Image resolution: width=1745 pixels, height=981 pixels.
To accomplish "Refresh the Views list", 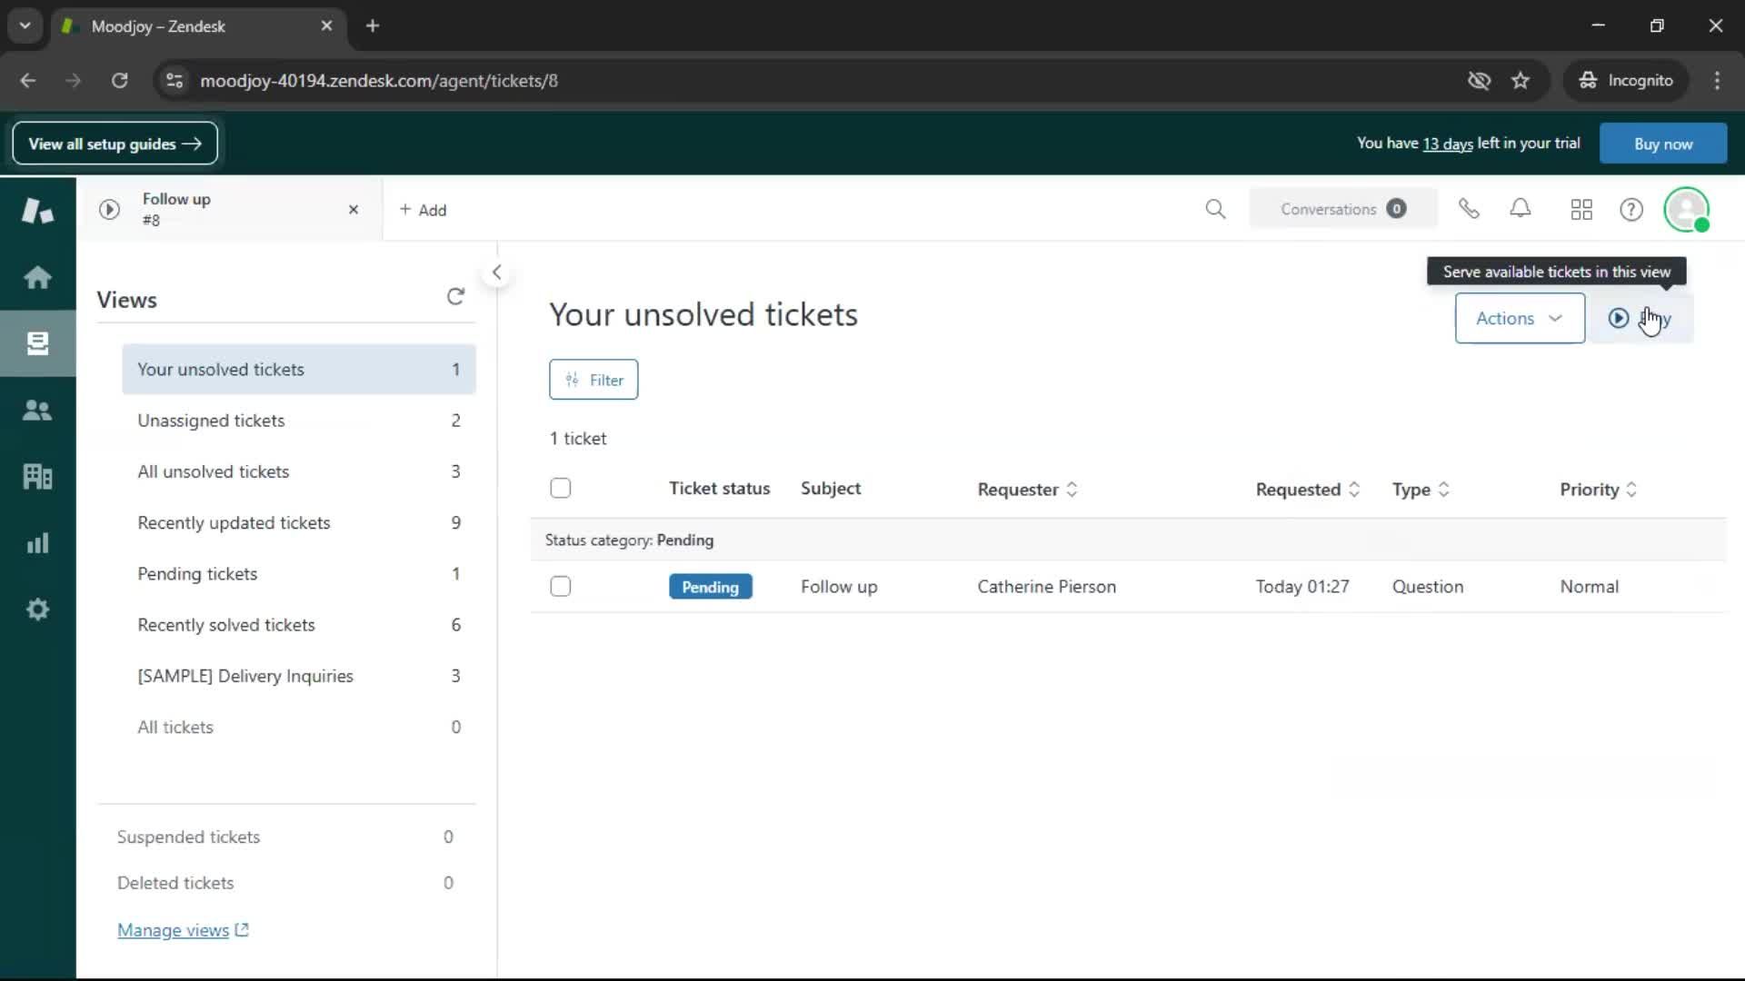I will coord(455,297).
